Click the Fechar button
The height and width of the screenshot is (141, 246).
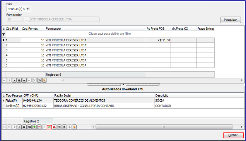[234, 135]
